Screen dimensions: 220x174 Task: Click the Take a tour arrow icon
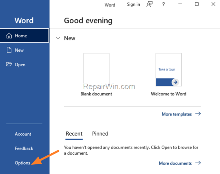point(175,82)
